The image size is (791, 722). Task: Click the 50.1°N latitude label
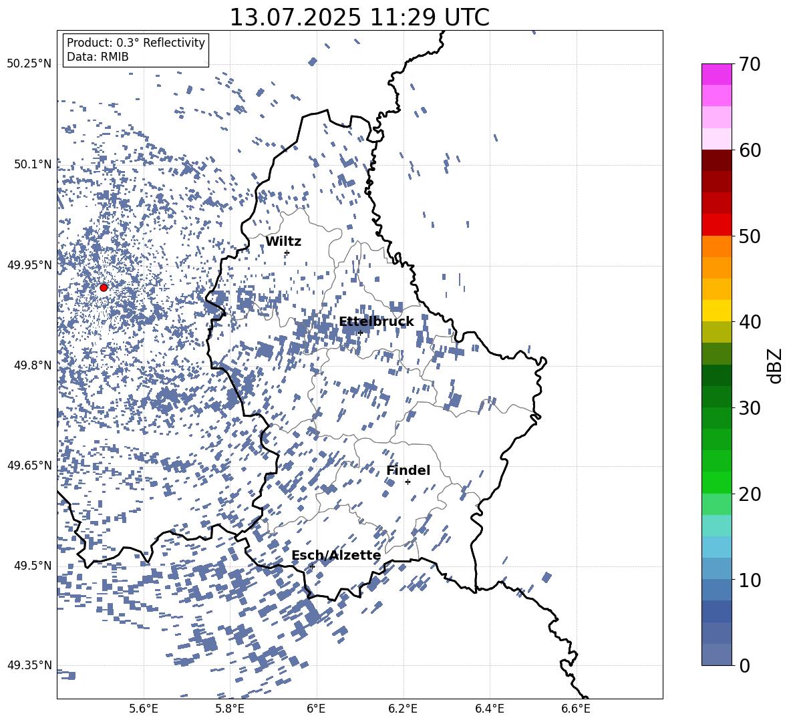click(33, 164)
